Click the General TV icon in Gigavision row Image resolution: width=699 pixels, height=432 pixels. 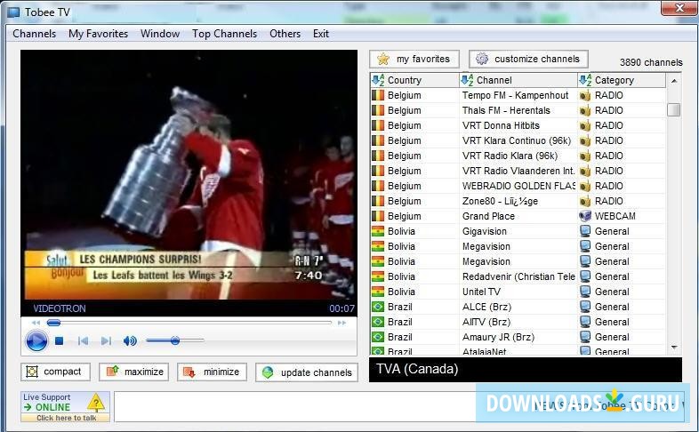[x=585, y=231]
